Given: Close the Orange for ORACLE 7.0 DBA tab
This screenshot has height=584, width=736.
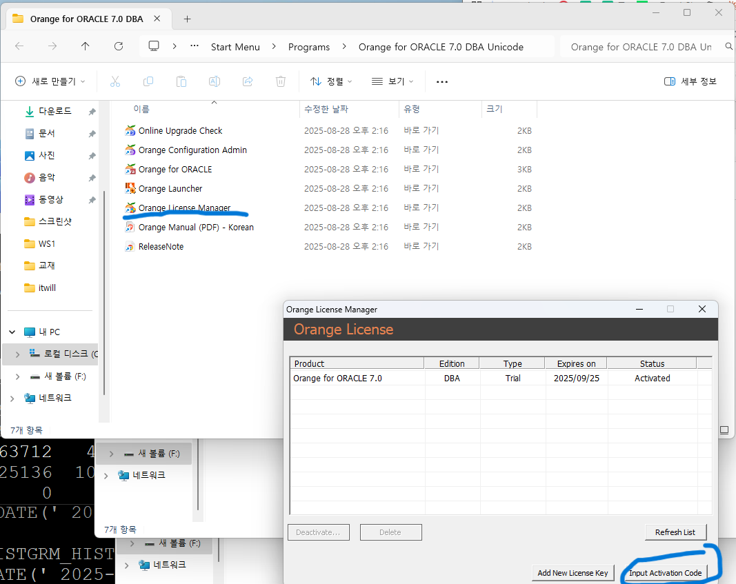Looking at the screenshot, I should 157,19.
